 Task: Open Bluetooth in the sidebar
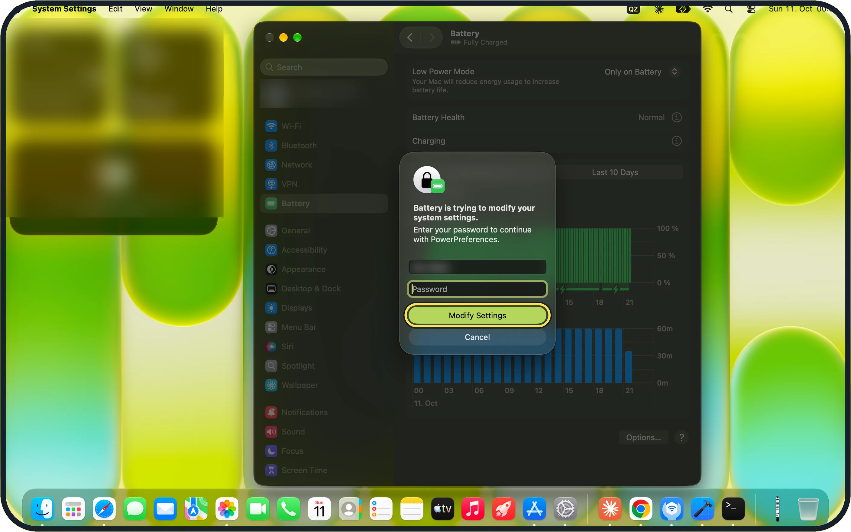tap(324, 145)
